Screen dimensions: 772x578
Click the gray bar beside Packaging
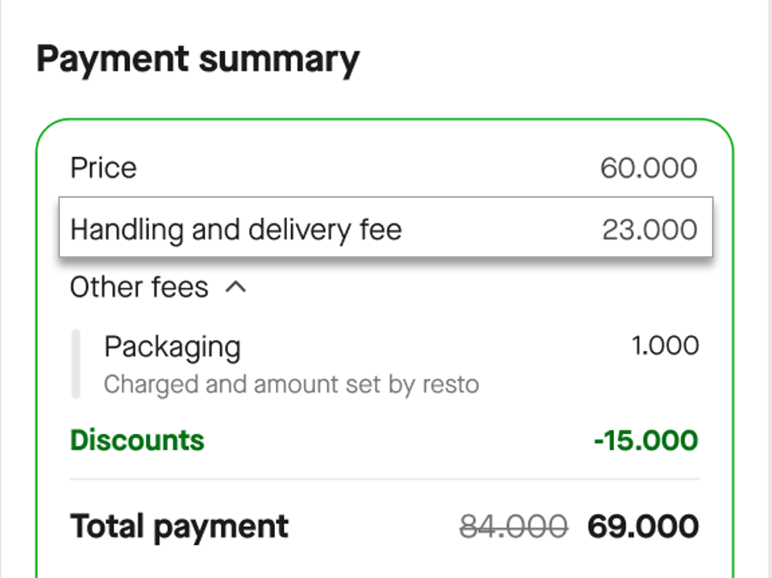[76, 364]
